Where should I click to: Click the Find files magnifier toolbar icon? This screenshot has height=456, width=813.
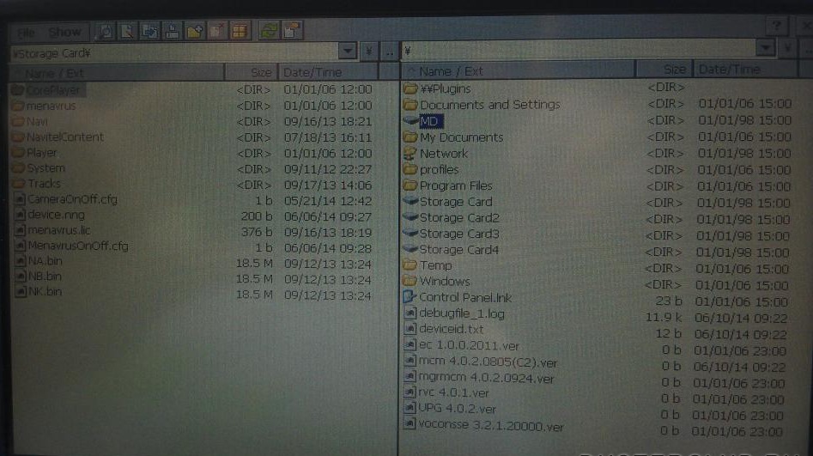click(106, 32)
